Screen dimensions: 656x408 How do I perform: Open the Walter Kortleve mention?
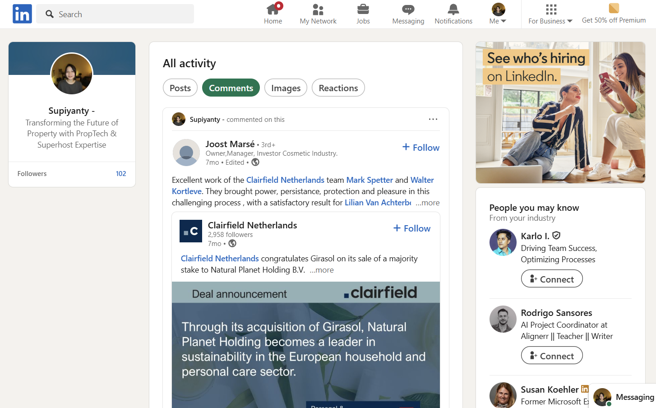coord(303,185)
